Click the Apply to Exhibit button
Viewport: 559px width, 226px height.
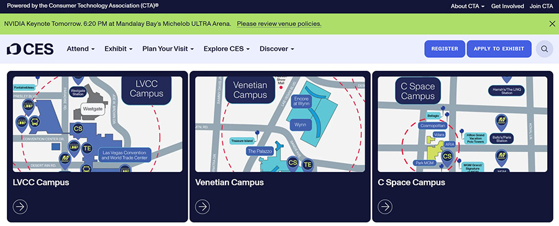(x=499, y=49)
